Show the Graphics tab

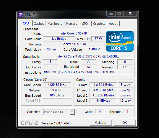click(99, 24)
